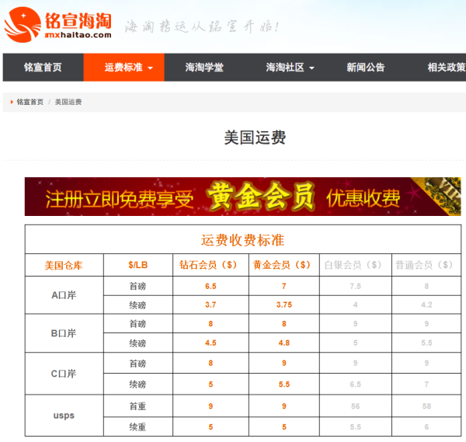Screen dimensions: 466x442
Task: Click the 首重 label in usps row
Action: pos(138,406)
